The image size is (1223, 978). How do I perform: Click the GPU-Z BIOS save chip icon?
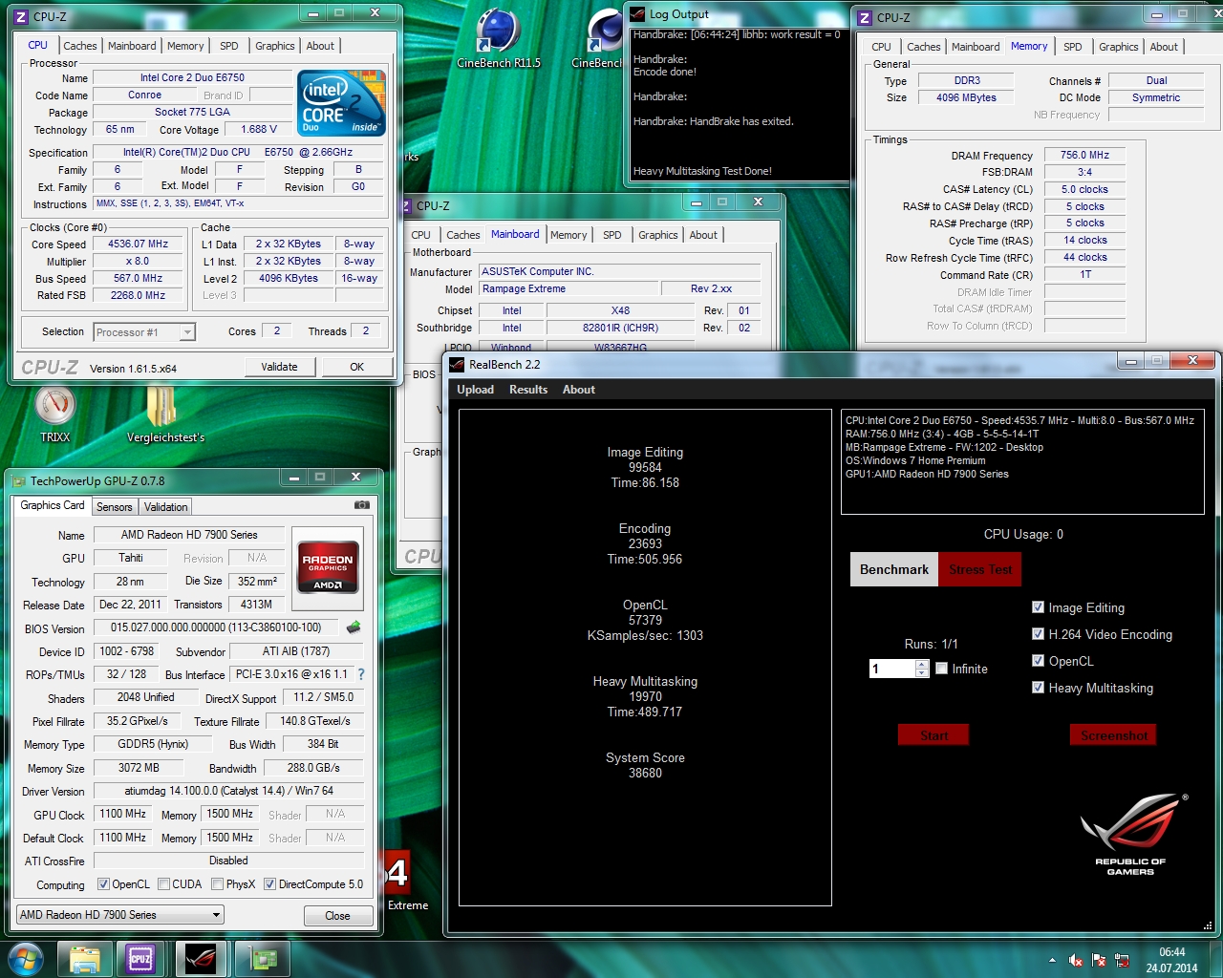click(354, 627)
